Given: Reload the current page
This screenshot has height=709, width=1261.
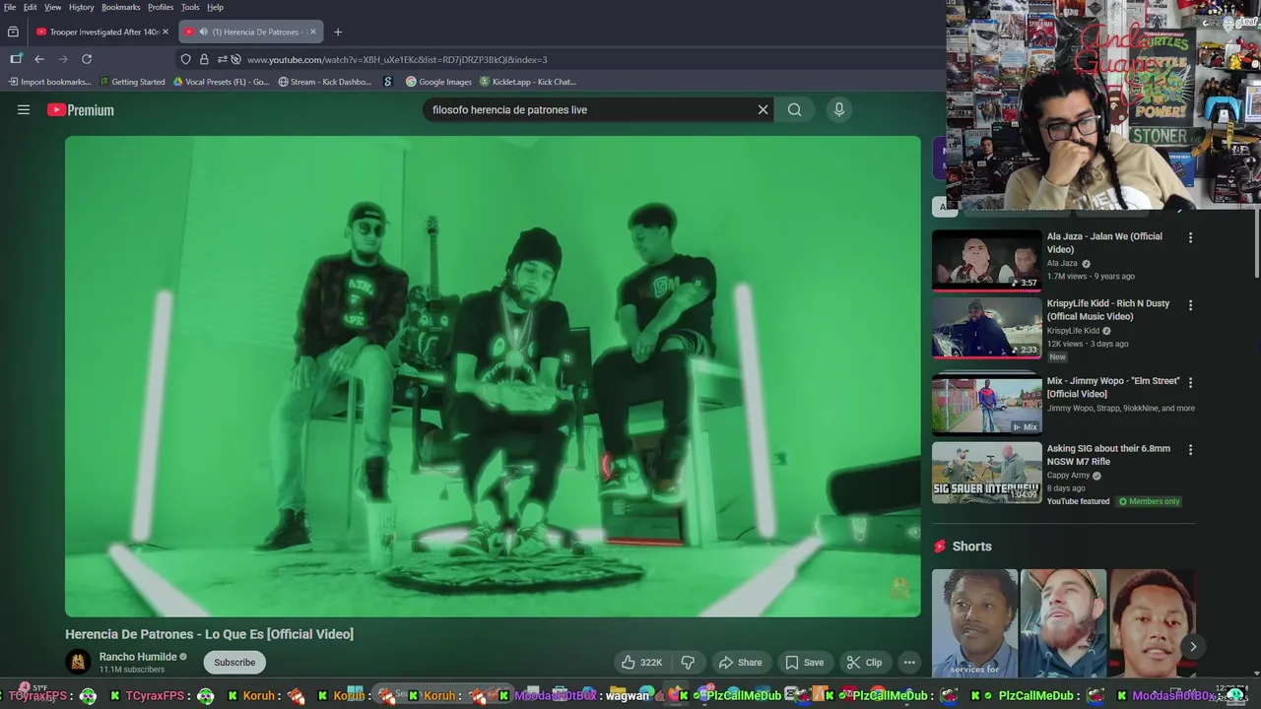Looking at the screenshot, I should click(87, 59).
